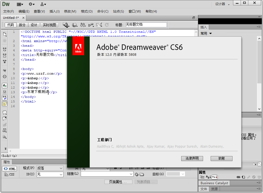Open documents icon in coding toolbar

[x=5, y=34]
